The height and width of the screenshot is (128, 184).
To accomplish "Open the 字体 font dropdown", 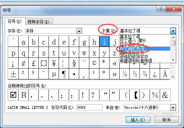I will click(x=79, y=31).
